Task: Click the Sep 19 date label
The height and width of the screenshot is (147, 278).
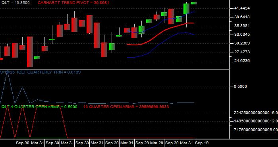Action: click(x=202, y=143)
